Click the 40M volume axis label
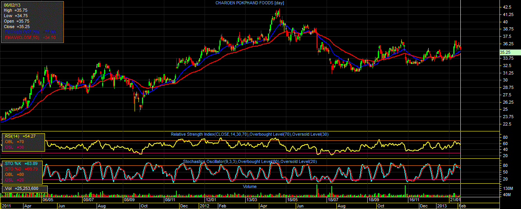 pyautogui.click(x=507, y=195)
